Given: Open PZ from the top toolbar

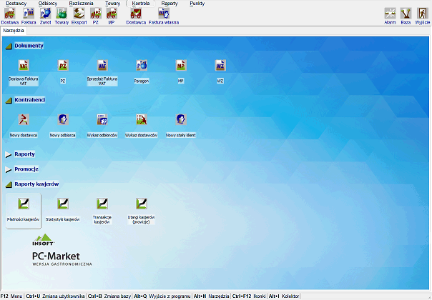Looking at the screenshot, I should pyautogui.click(x=96, y=16).
